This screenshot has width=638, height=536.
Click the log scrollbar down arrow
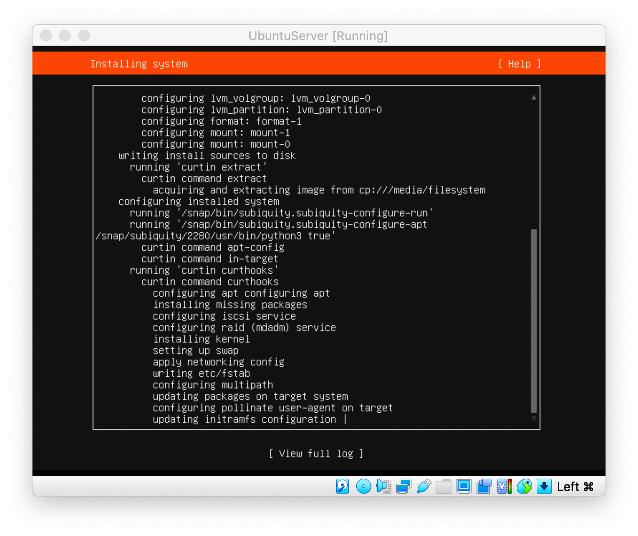click(x=534, y=418)
